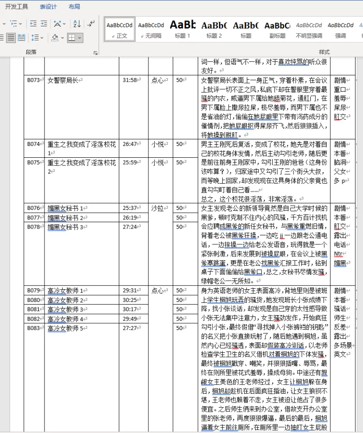Switch to the 开发工具 tab
The width and height of the screenshot is (363, 433).
point(16,6)
